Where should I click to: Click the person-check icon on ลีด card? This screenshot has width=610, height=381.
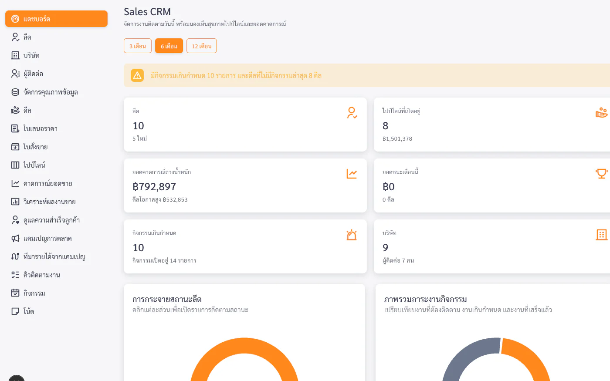click(352, 113)
